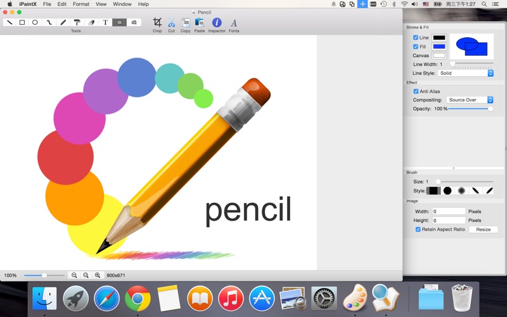This screenshot has height=317, width=507.
Task: Click the image Height input field
Action: [x=449, y=220]
